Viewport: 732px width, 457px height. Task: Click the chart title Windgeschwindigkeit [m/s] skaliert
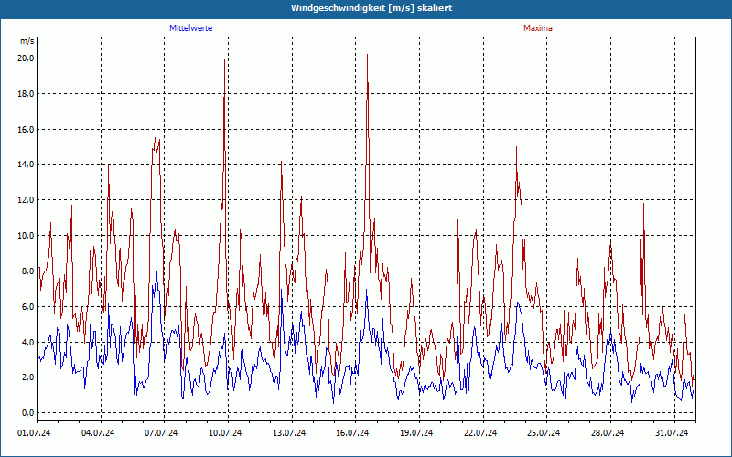tap(371, 8)
